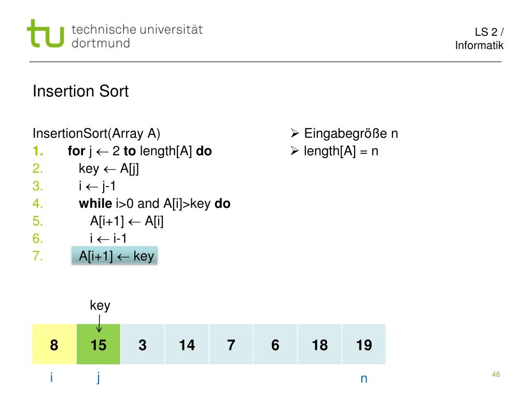Click the array cell with value 6
This screenshot has width=531, height=398.
click(x=275, y=344)
